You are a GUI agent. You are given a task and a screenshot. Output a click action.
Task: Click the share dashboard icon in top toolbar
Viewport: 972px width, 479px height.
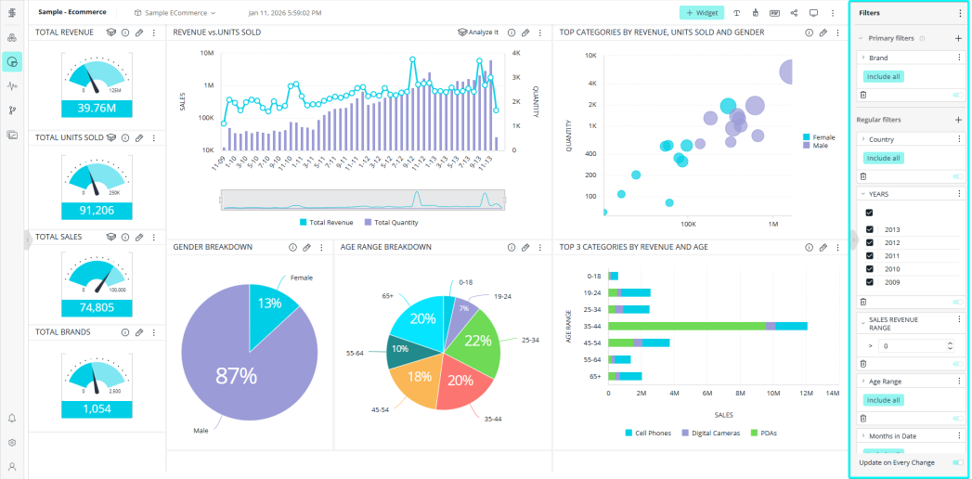794,13
